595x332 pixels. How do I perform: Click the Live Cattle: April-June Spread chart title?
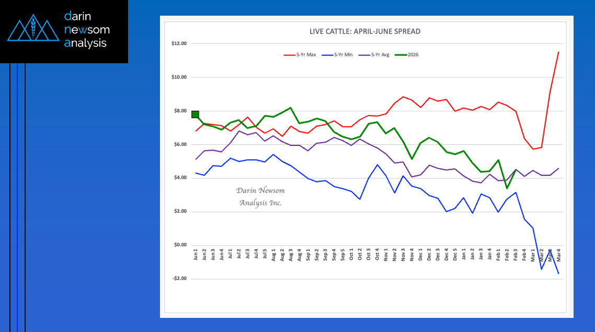click(x=365, y=31)
